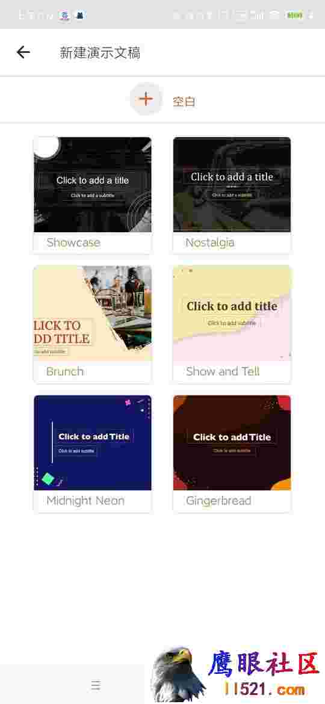Tap the plus icon for blank presentation
The height and width of the screenshot is (704, 325).
146,99
